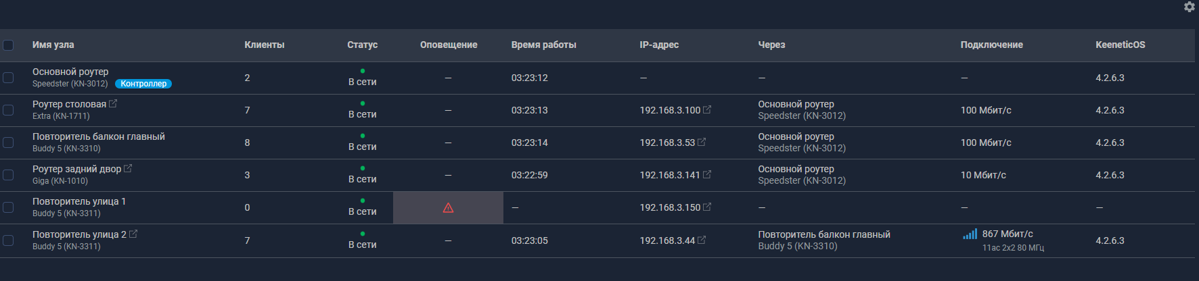Click red warning triangle alert icon

point(448,208)
